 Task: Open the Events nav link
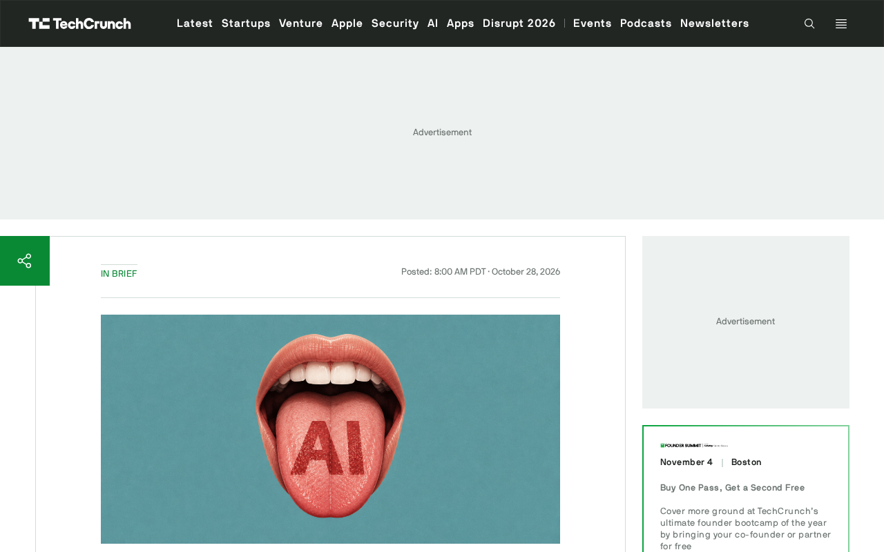[593, 23]
